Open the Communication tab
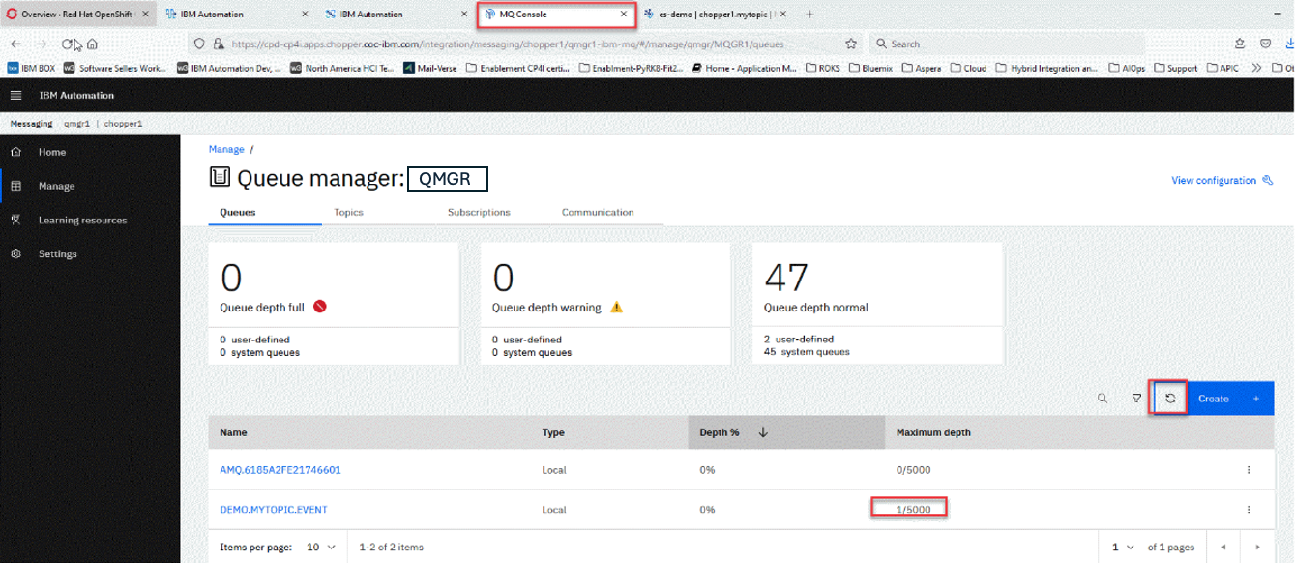1295x563 pixels. [x=598, y=212]
